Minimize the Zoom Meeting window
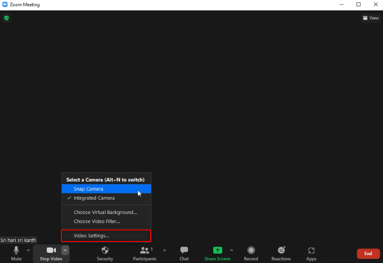 pos(341,5)
